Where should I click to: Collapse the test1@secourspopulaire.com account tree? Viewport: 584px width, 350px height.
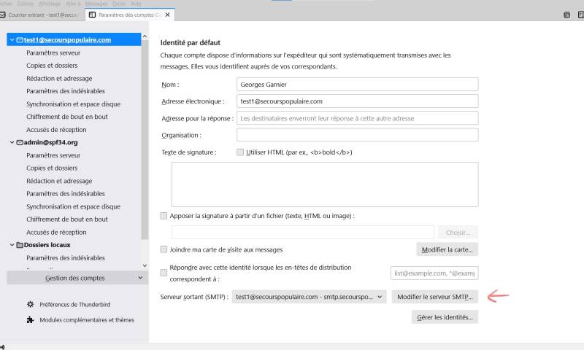coord(12,40)
